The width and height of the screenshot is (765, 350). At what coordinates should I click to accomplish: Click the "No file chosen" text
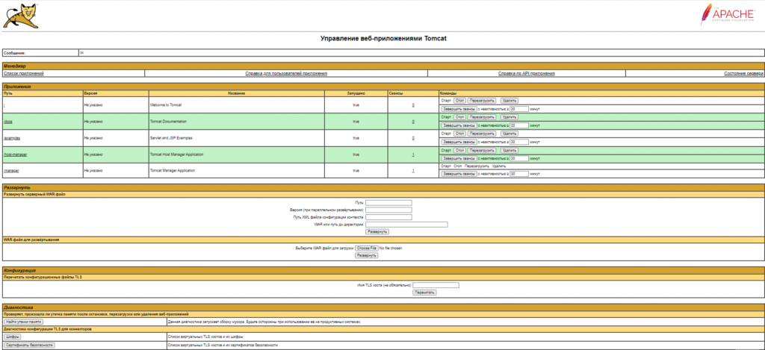[x=391, y=249]
